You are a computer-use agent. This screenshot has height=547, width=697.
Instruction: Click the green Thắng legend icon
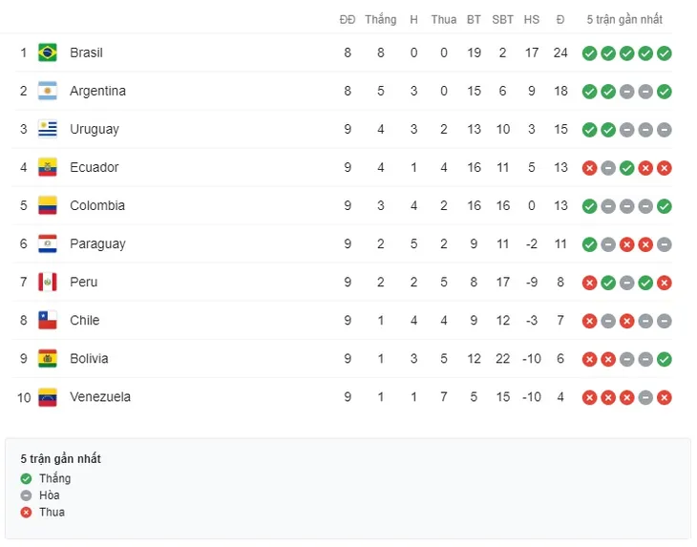click(x=26, y=478)
